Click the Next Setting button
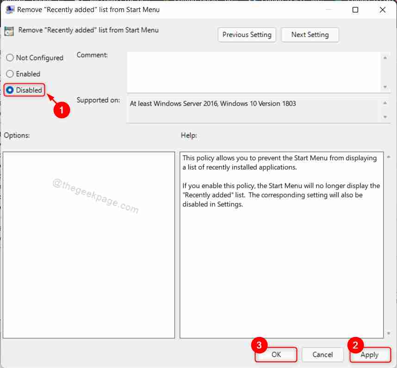This screenshot has width=397, height=368. pos(310,35)
